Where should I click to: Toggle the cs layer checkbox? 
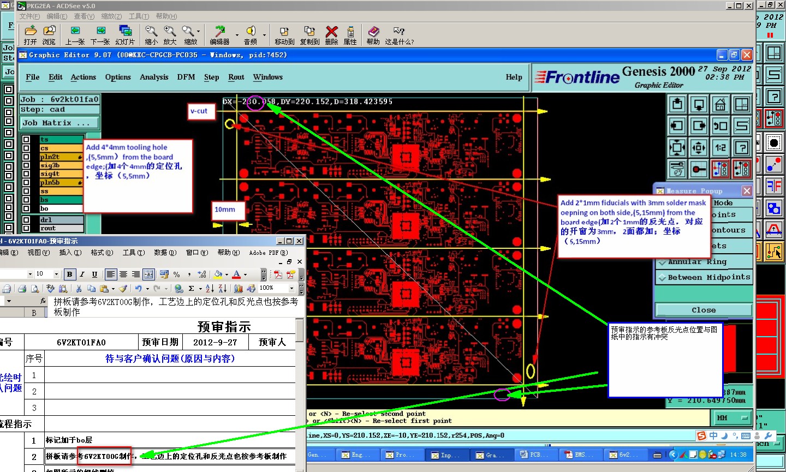(26, 148)
